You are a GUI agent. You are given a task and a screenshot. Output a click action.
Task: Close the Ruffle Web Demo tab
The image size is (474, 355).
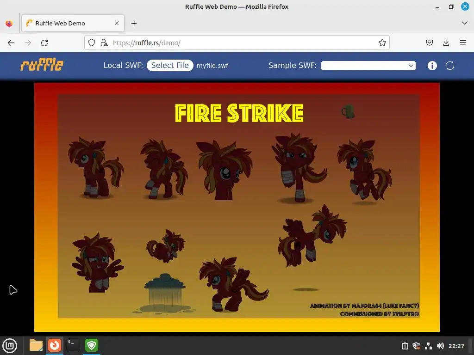click(x=117, y=23)
